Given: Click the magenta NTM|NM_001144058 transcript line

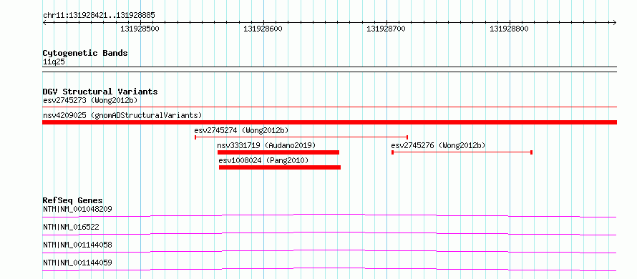Looking at the screenshot, I should [329, 251].
